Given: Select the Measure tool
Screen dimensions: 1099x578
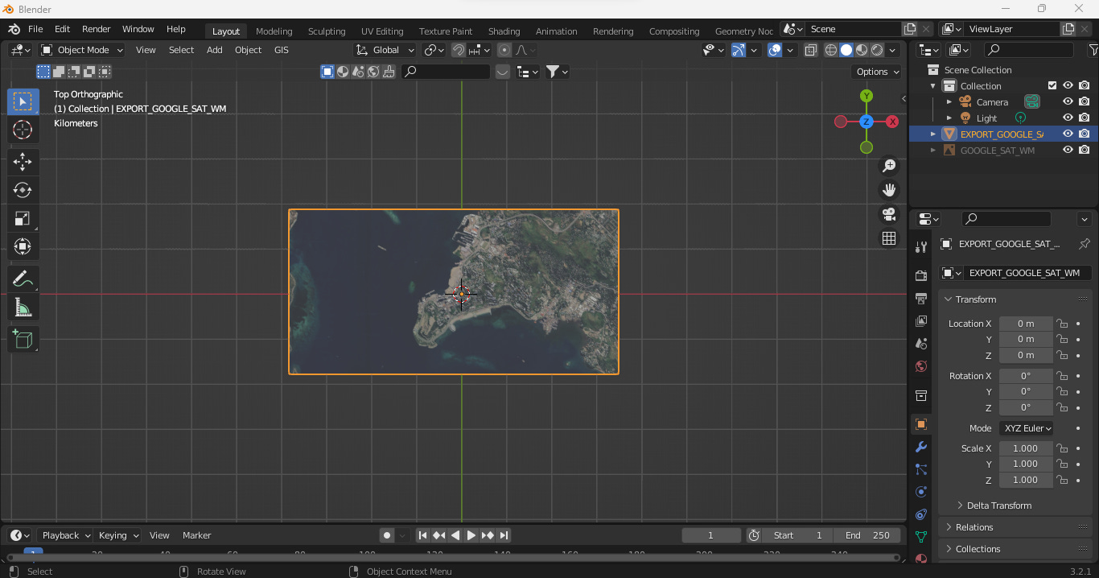Looking at the screenshot, I should coord(23,307).
